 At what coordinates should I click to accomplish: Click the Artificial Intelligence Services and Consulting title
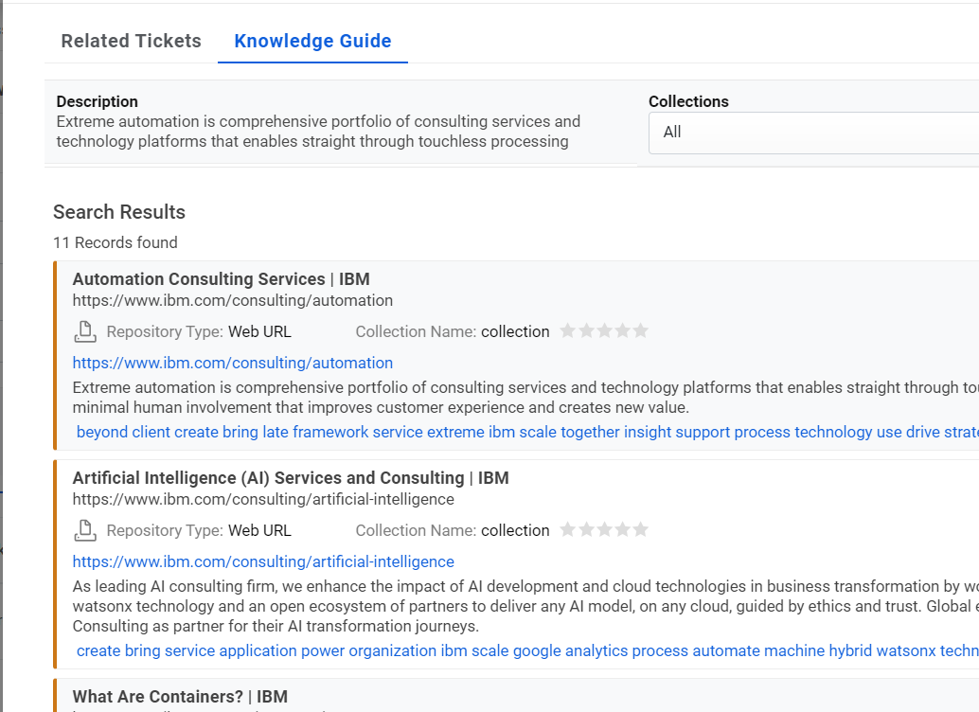click(x=291, y=478)
